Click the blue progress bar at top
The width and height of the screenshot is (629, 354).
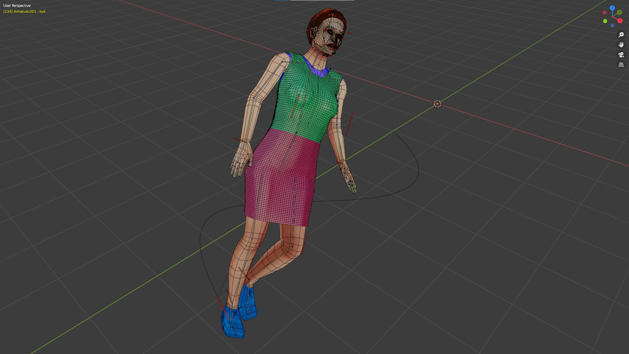pos(283,0)
